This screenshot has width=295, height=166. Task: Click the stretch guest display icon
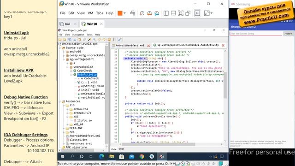(x=206, y=13)
